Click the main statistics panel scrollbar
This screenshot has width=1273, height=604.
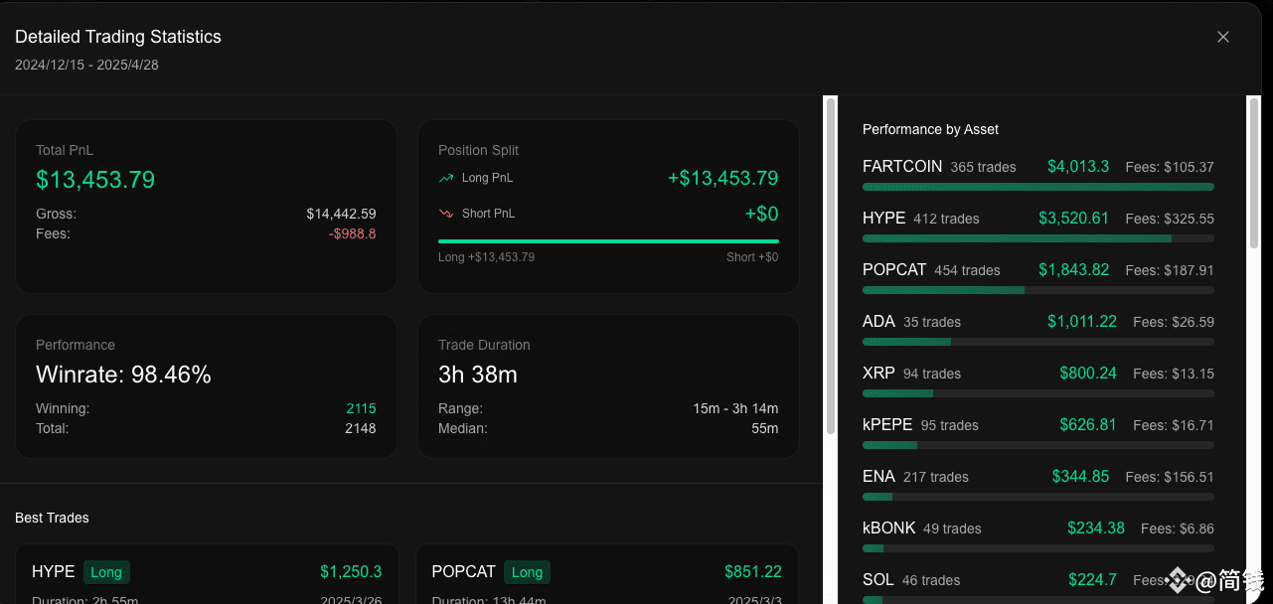831,265
